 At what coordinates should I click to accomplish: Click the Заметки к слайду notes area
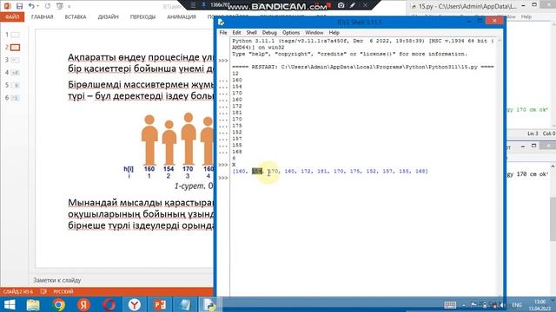coord(56,280)
